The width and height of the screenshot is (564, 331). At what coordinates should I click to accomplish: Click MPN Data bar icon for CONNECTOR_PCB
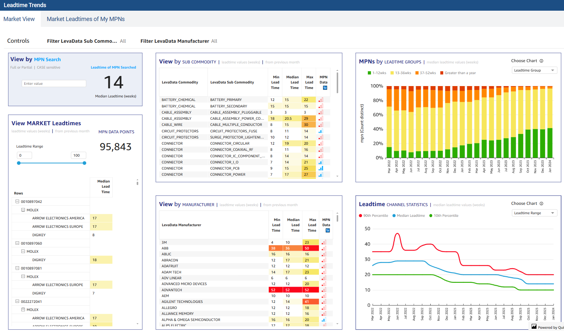coord(321,169)
